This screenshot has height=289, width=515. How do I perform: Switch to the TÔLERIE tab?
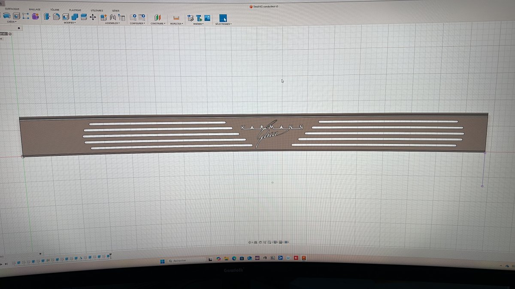55,9
